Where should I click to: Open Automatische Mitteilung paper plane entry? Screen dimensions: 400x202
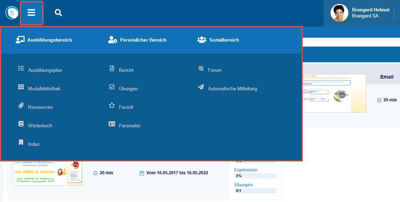click(232, 89)
